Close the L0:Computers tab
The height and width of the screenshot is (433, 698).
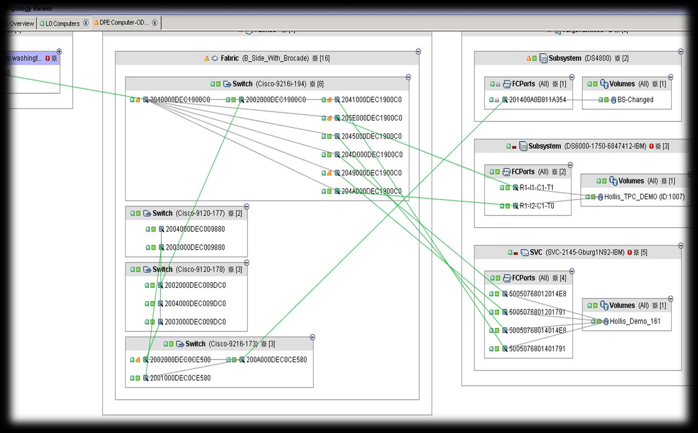(x=86, y=23)
